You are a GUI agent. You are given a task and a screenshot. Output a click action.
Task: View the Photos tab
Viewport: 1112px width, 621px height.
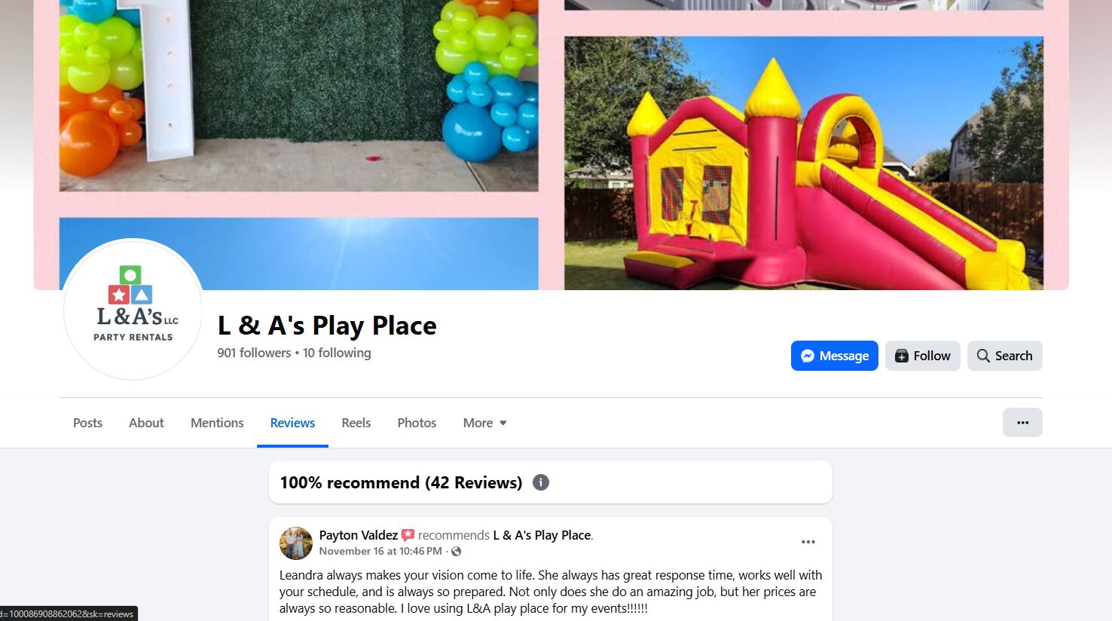(417, 423)
